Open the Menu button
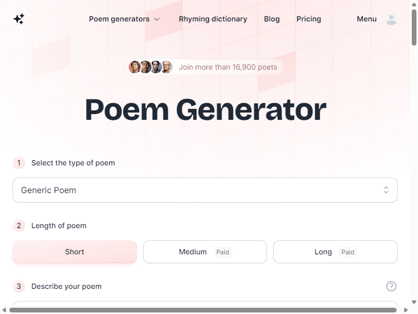The height and width of the screenshot is (314, 418). point(367,19)
